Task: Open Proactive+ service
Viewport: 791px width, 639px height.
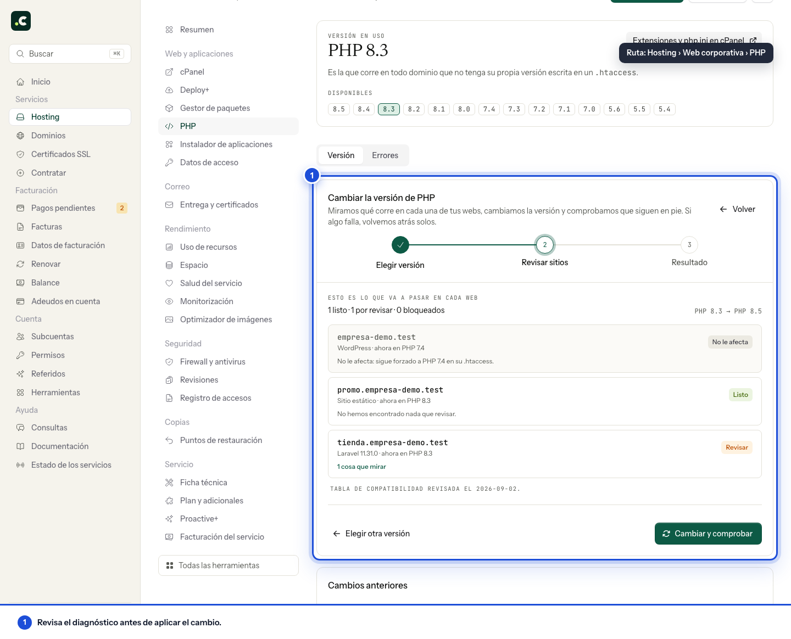Action: 229,519
